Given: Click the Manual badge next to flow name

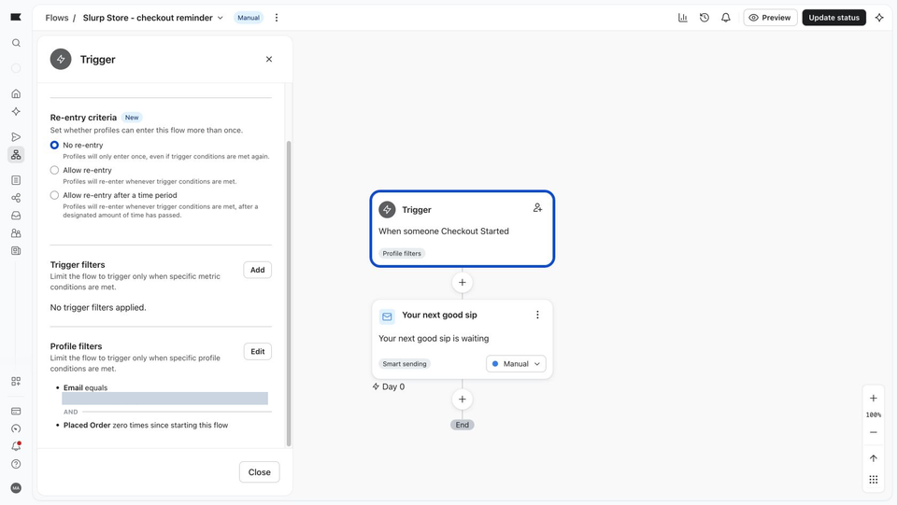Looking at the screenshot, I should point(249,18).
